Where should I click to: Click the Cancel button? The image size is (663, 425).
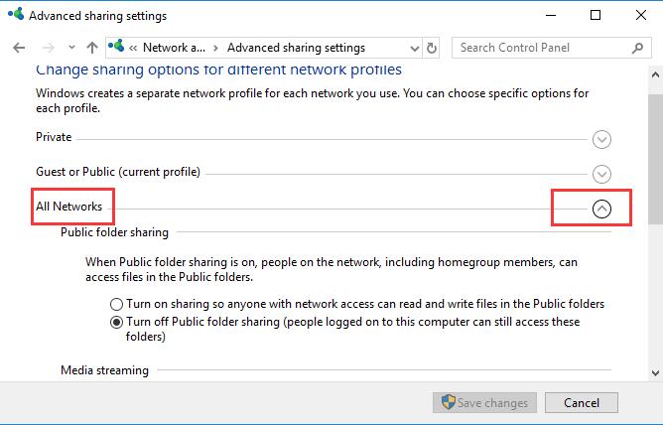(x=582, y=402)
